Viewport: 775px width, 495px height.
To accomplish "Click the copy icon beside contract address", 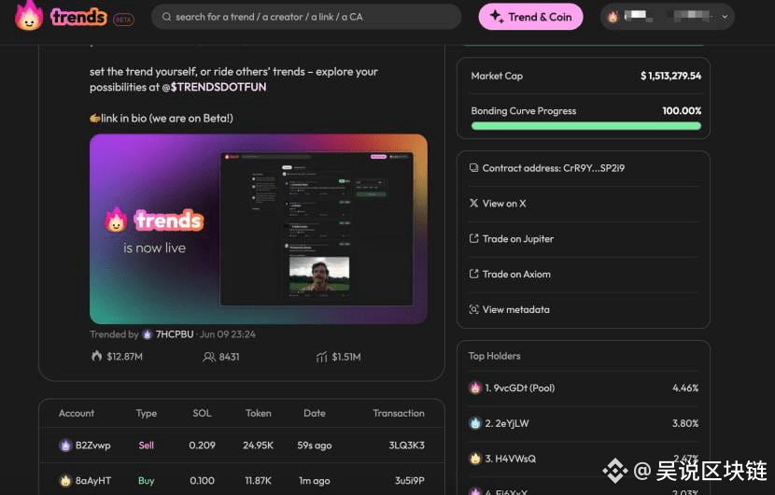I will pos(473,167).
